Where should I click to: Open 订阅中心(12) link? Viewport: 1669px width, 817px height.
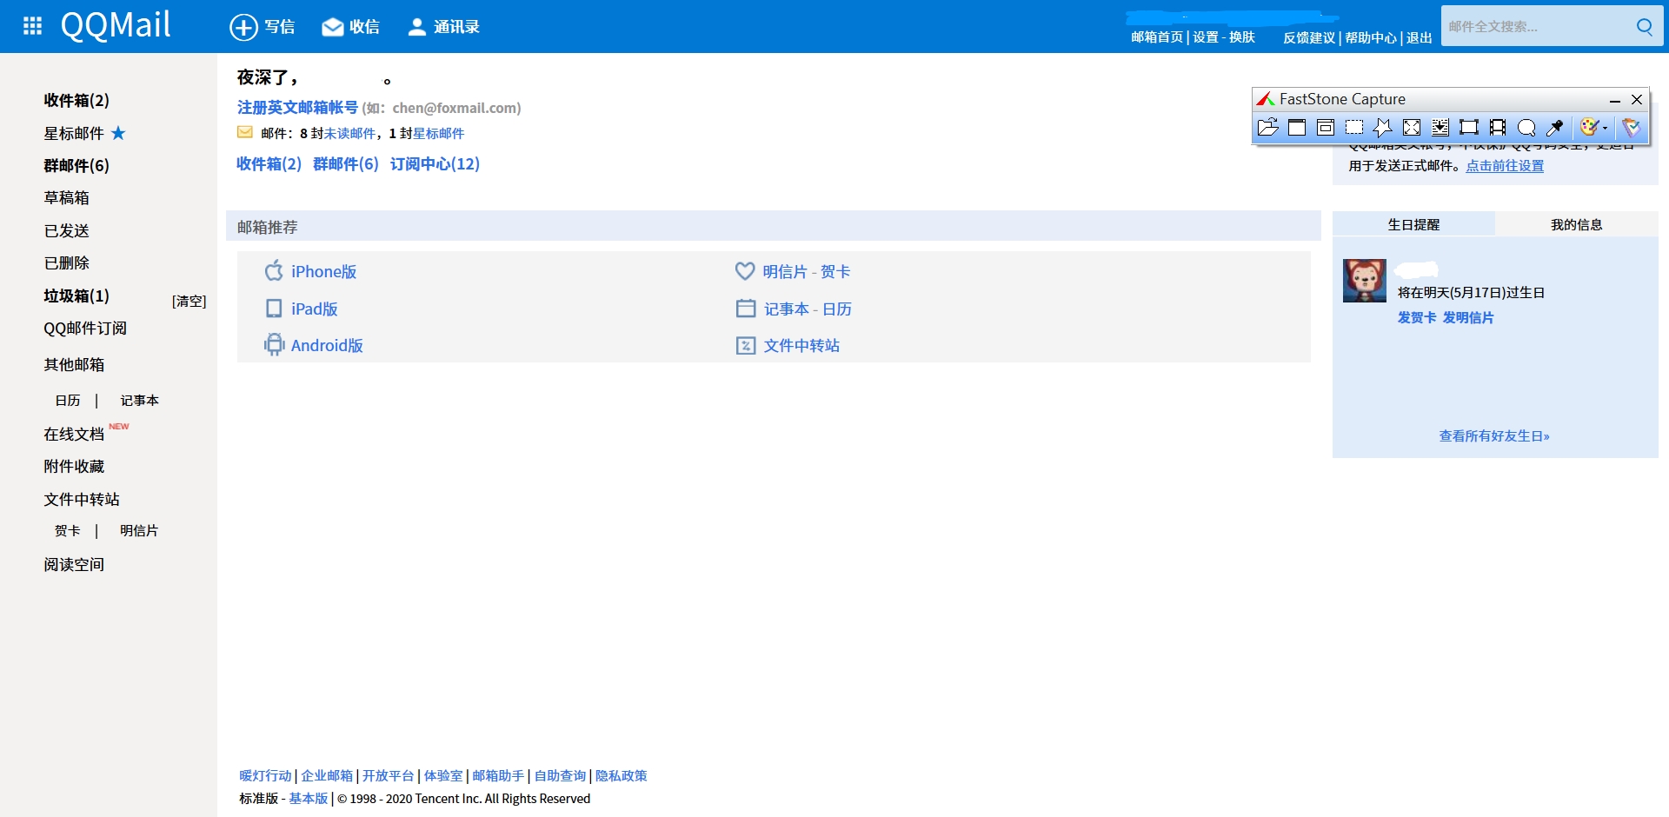(435, 163)
